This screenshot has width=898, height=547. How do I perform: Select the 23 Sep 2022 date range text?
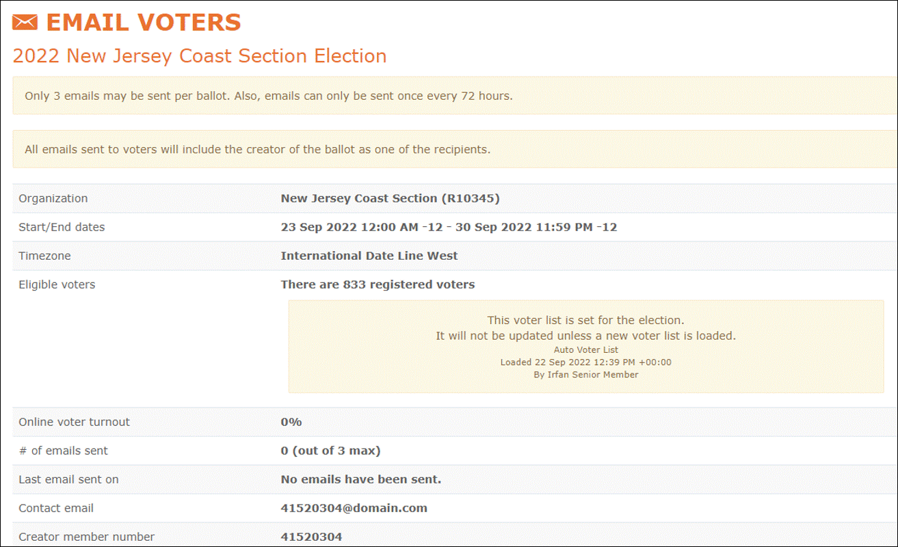[x=449, y=227]
